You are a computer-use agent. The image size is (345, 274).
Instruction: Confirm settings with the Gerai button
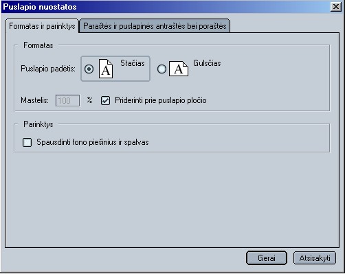pos(267,258)
